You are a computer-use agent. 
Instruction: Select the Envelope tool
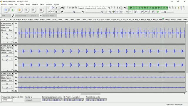tap(52, 8)
